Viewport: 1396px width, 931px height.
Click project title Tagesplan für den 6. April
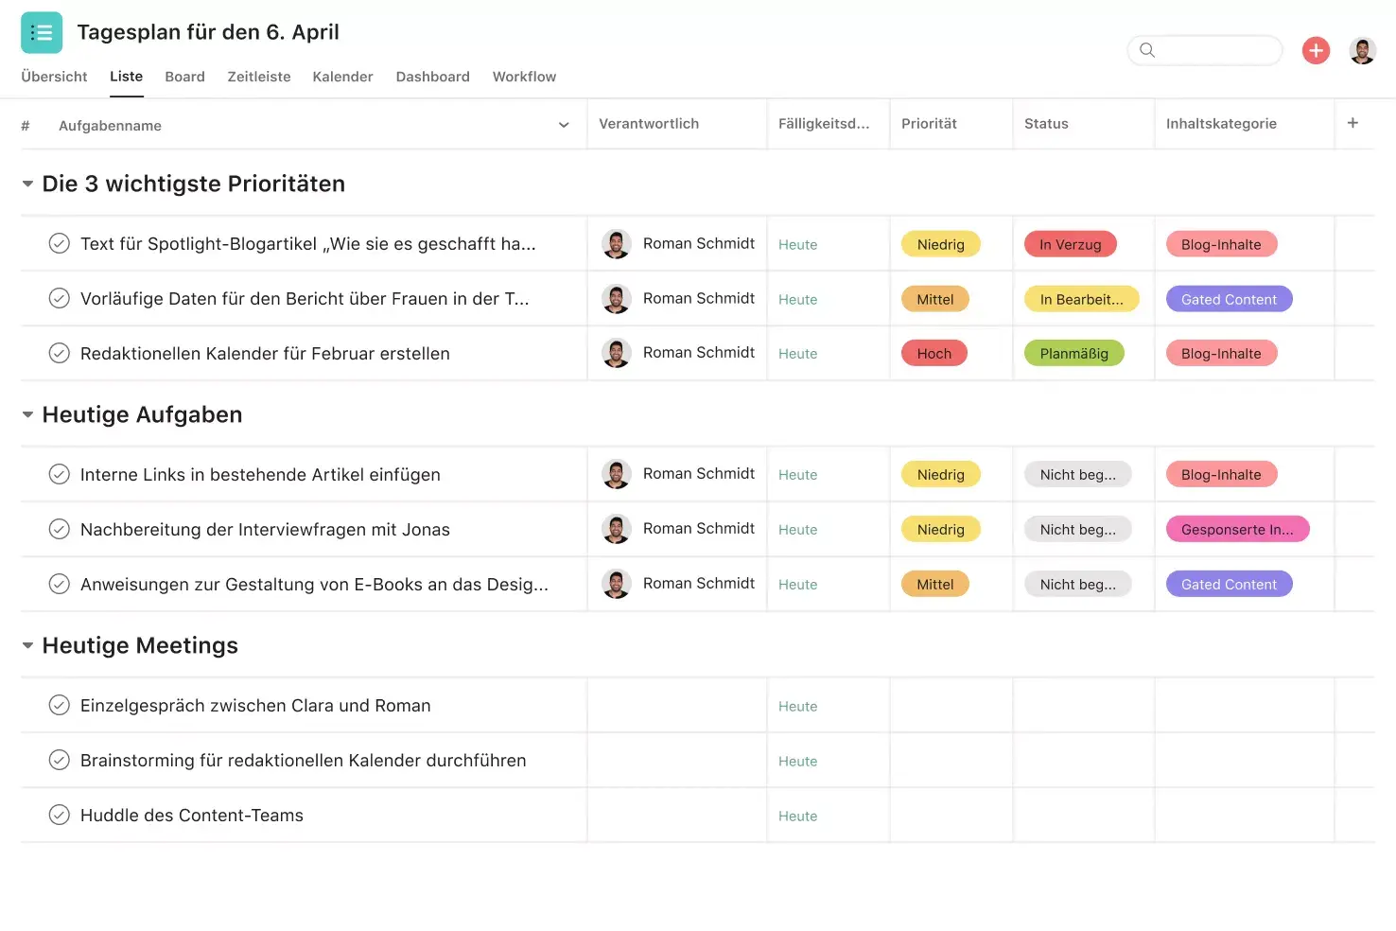208,32
